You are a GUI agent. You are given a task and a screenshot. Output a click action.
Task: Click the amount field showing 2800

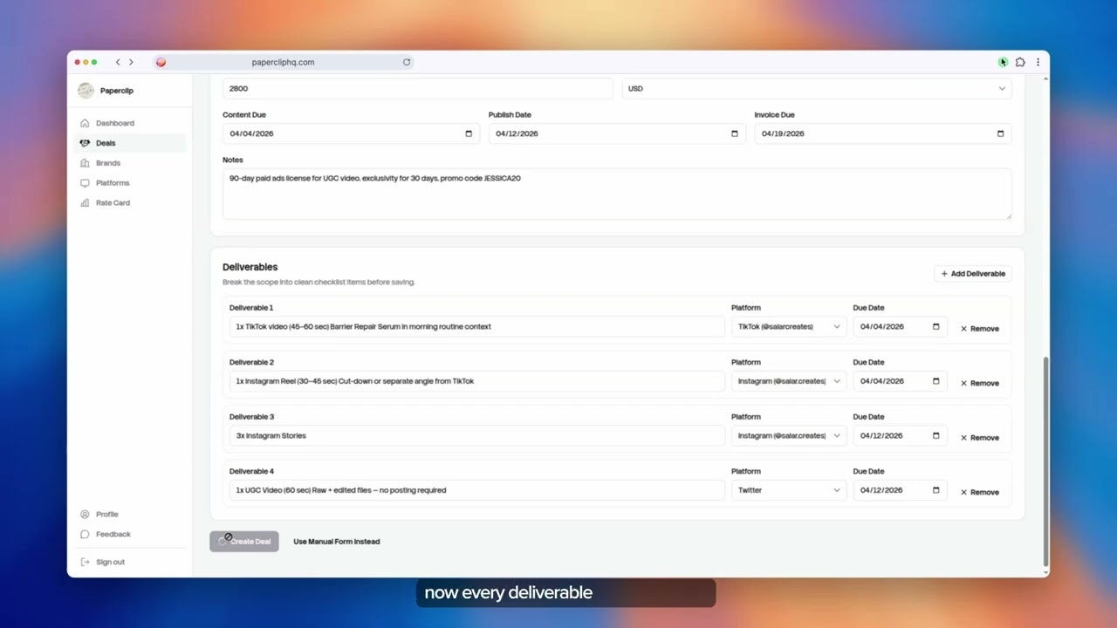(418, 88)
